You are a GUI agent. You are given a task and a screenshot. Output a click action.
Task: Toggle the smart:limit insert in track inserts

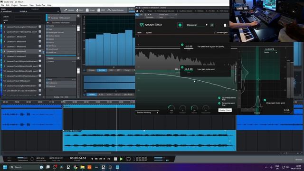47,53
